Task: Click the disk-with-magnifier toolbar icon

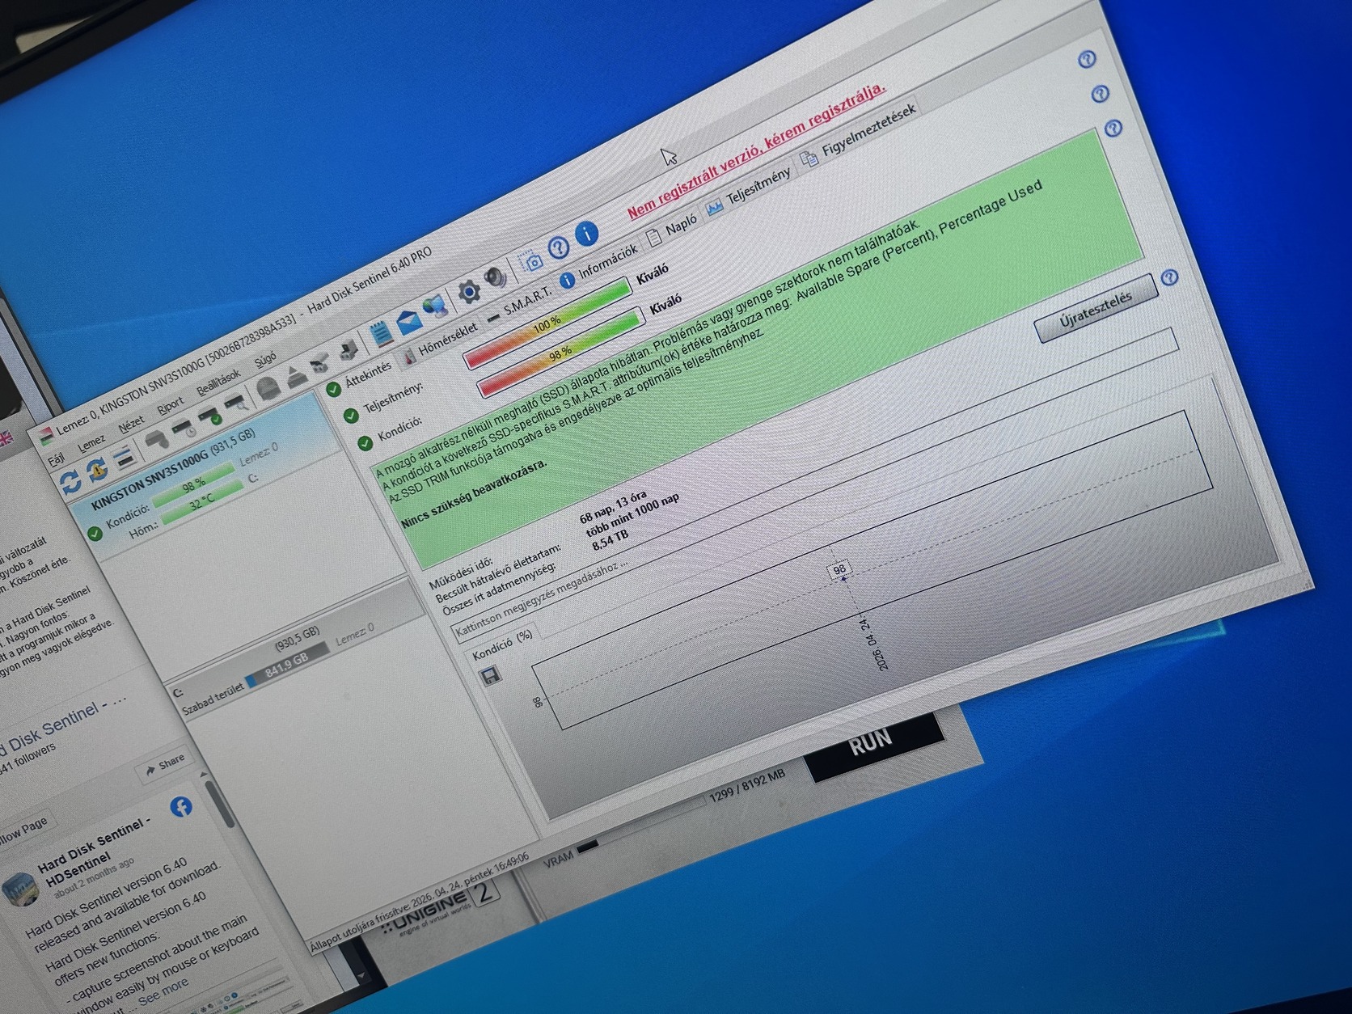Action: [235, 404]
